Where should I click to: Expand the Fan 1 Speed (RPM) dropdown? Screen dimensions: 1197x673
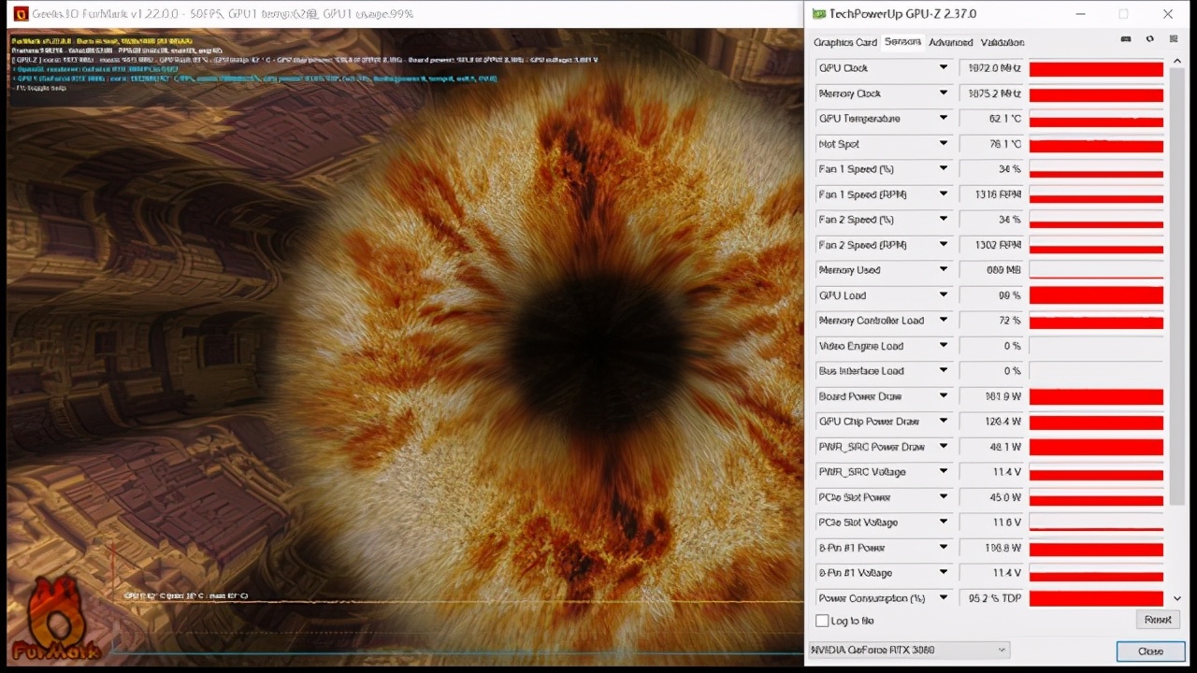coord(944,194)
